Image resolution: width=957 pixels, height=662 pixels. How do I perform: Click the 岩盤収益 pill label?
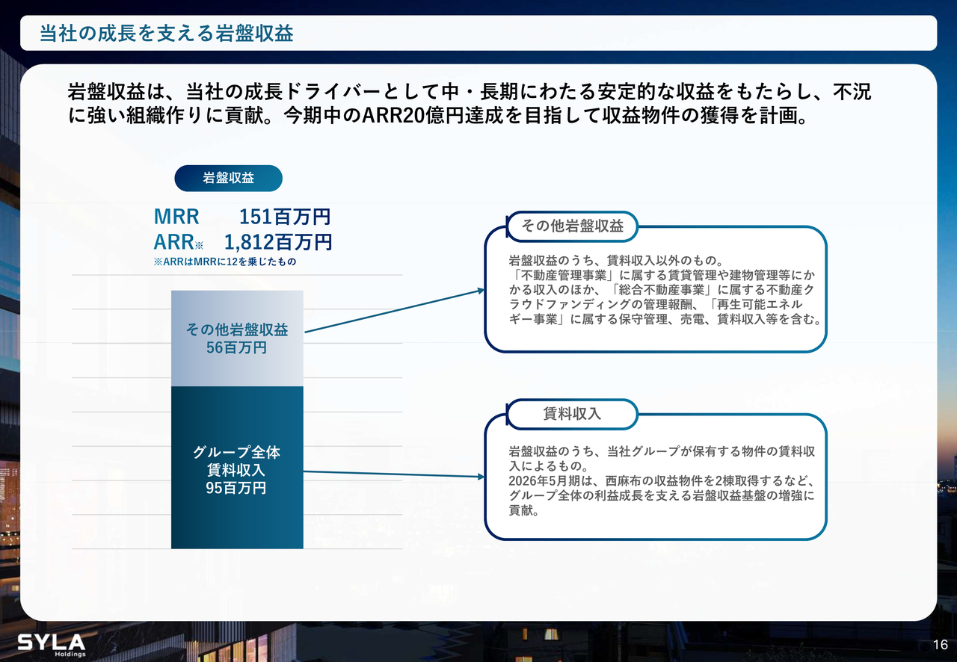click(x=228, y=179)
